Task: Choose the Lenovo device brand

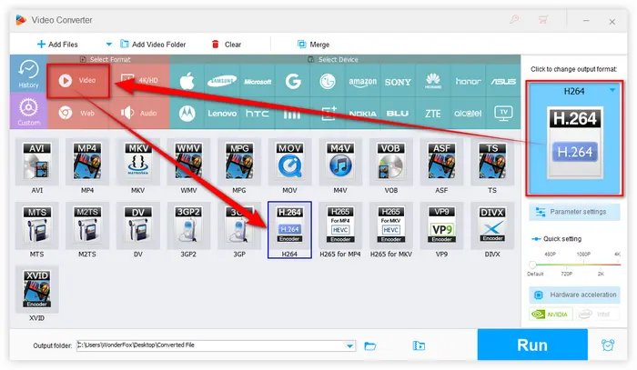Action: tap(222, 114)
